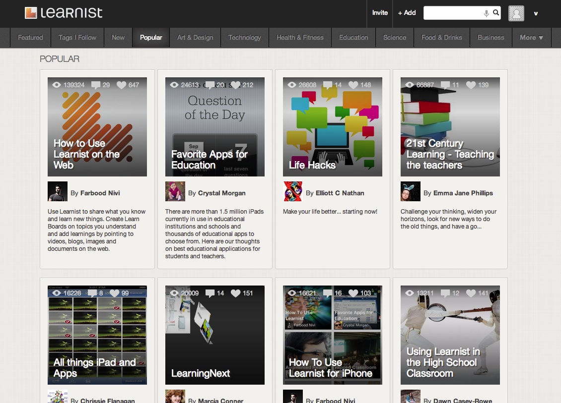Open All things iPad and Apps board
Screen dimensions: 561x403
coord(97,335)
